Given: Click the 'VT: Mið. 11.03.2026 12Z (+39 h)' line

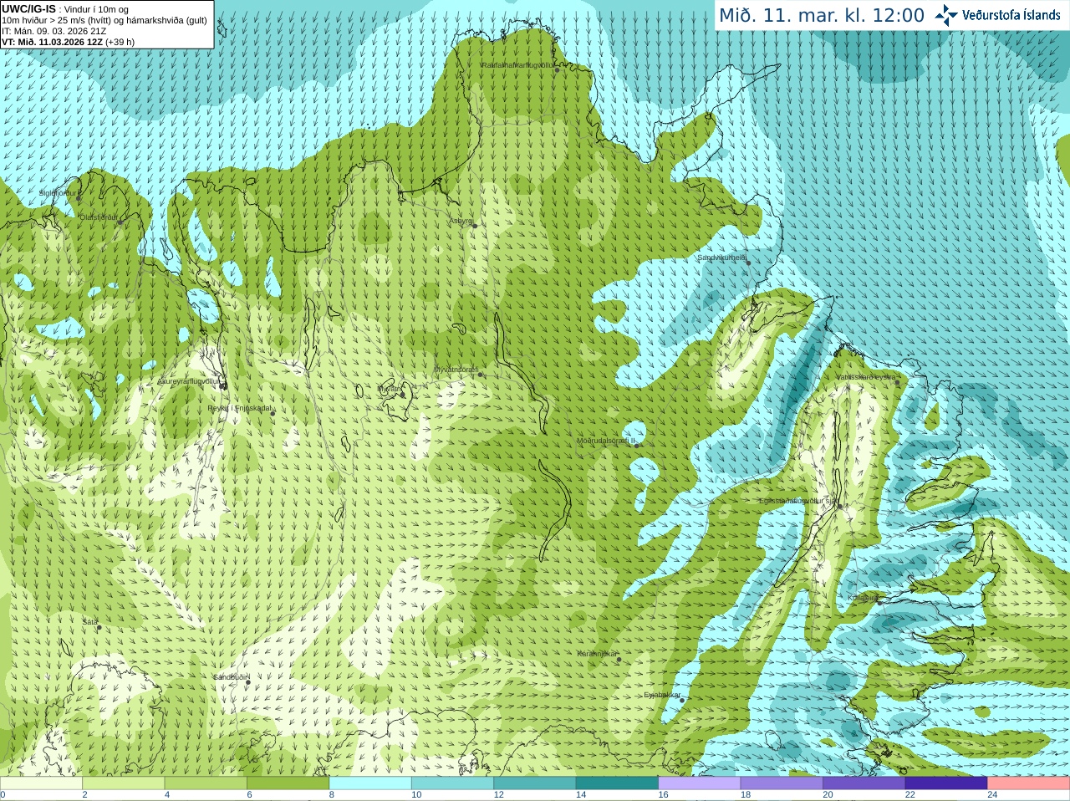Looking at the screenshot, I should [x=68, y=42].
